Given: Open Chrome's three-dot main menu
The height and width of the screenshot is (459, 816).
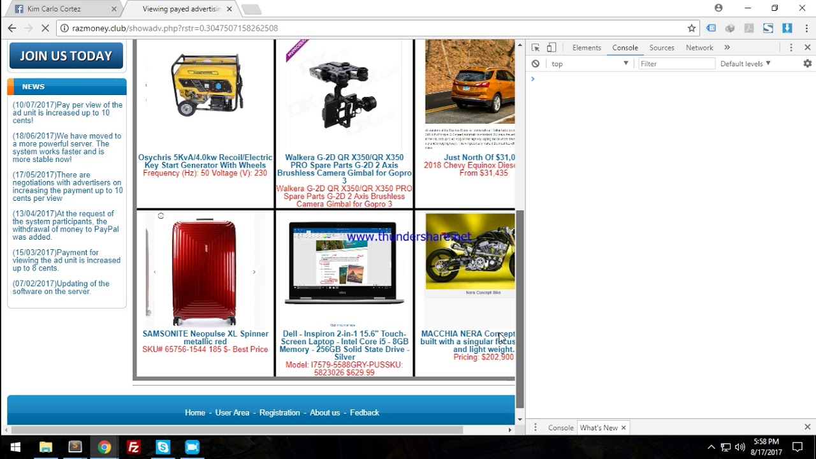Looking at the screenshot, I should click(806, 28).
